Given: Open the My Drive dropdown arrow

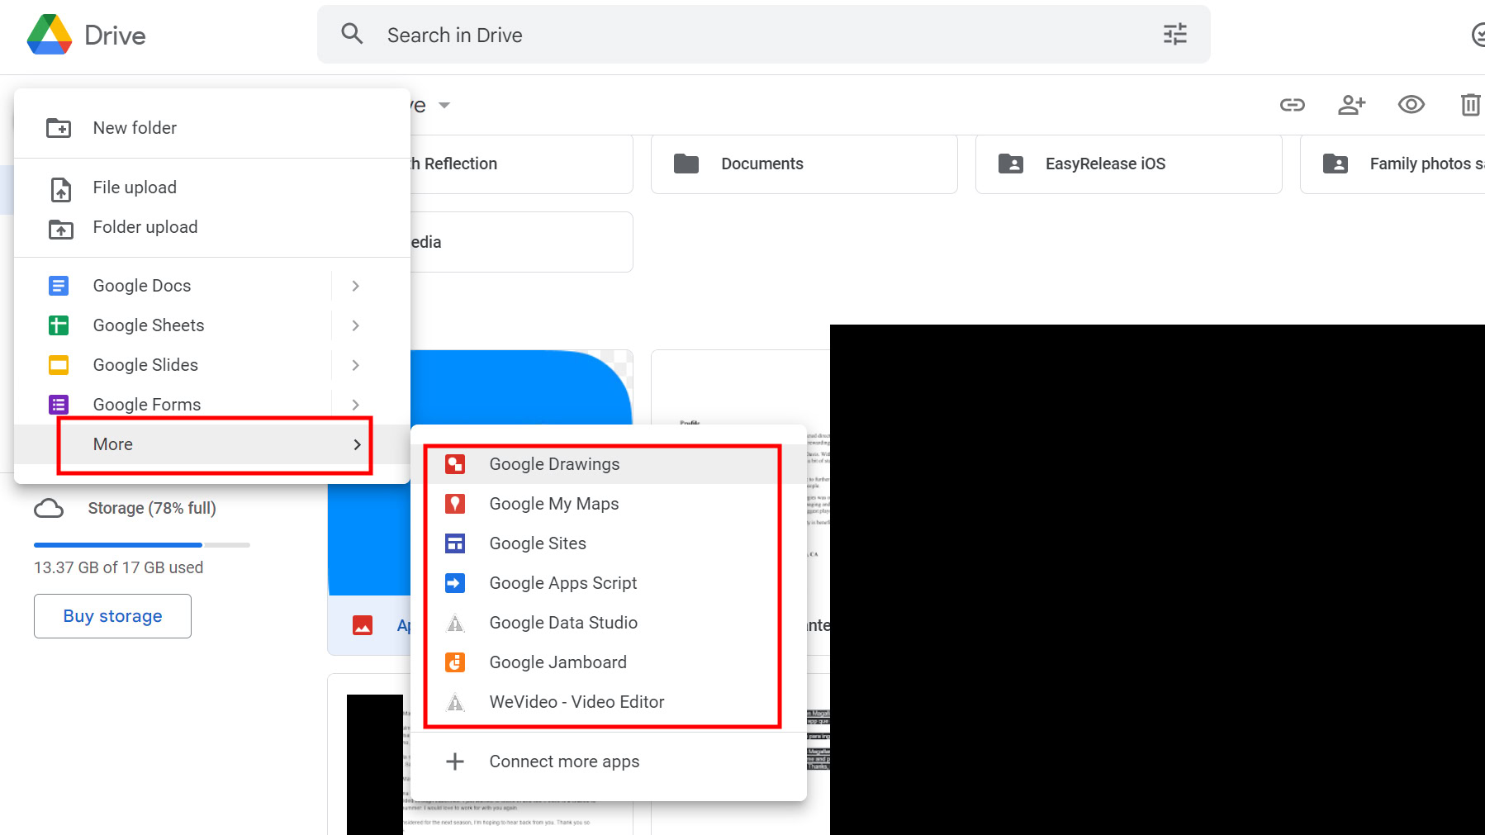Looking at the screenshot, I should point(444,106).
